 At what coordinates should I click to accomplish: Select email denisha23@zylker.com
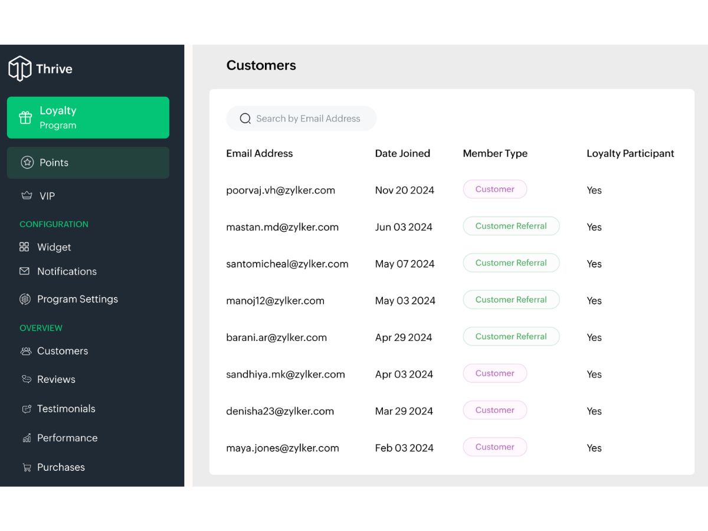tap(280, 411)
